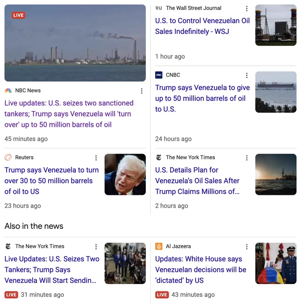Open Reuters headline about 30 to 50 million barrels
Screen dimensions: 301x304
(52, 181)
